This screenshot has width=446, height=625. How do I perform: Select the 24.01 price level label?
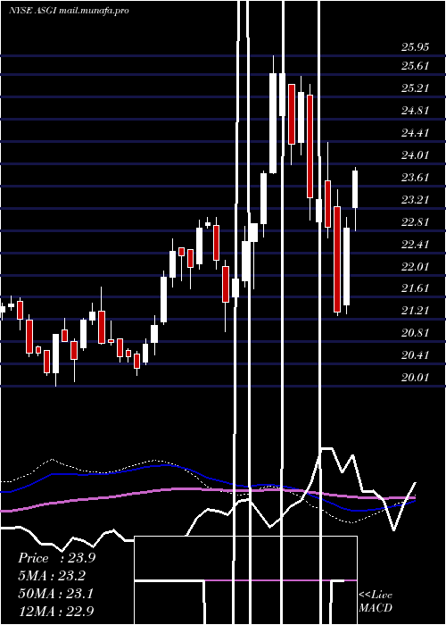416,155
